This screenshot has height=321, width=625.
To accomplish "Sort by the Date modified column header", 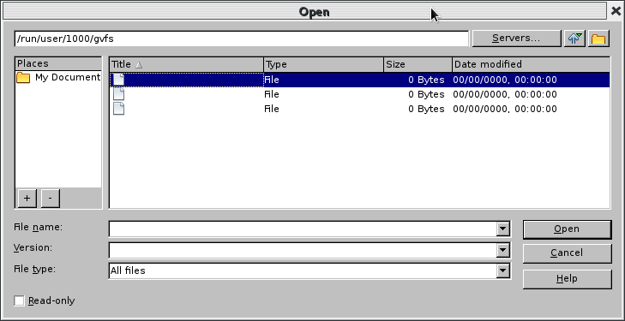I will click(531, 64).
